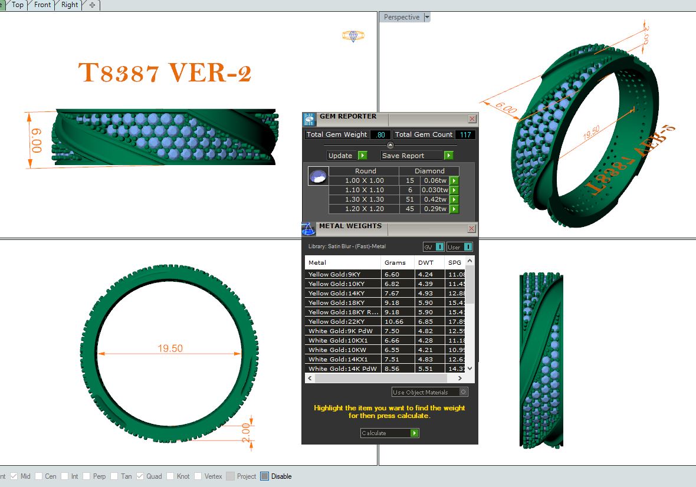The height and width of the screenshot is (487, 696).
Task: Toggle Use Object Materials option
Action: tap(464, 392)
